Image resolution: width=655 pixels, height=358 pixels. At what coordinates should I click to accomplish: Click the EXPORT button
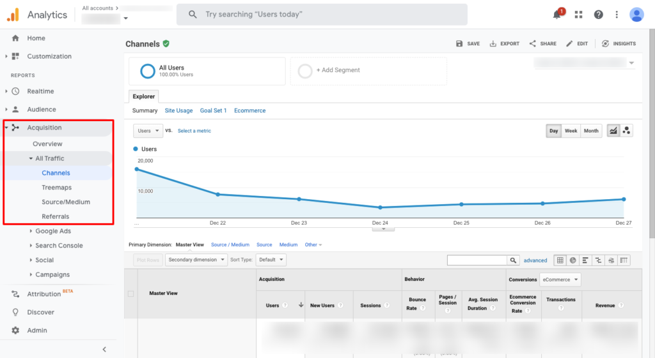point(504,44)
